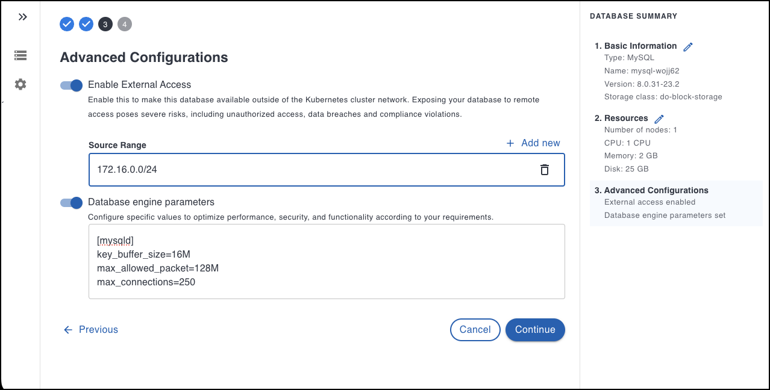Click the Cancel button
770x390 pixels.
pyautogui.click(x=475, y=330)
